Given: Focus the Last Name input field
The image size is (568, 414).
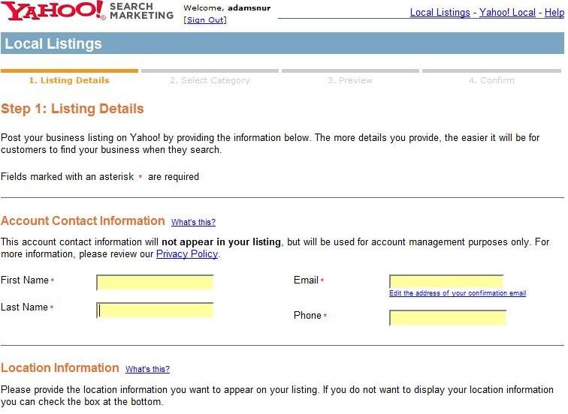Looking at the screenshot, I should [155, 310].
